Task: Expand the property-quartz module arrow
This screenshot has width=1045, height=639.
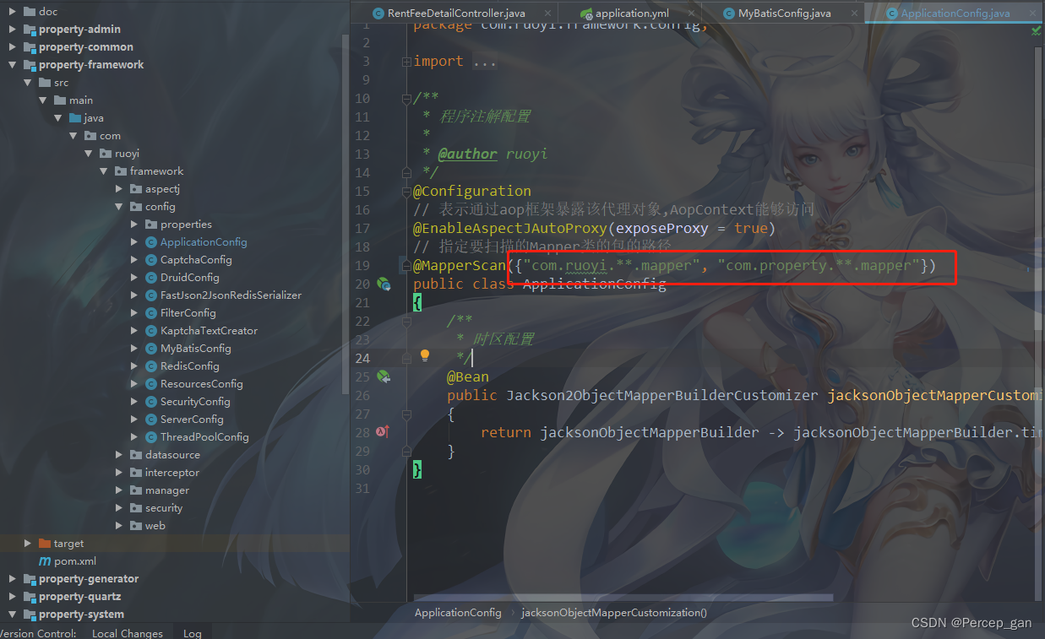Action: click(12, 597)
